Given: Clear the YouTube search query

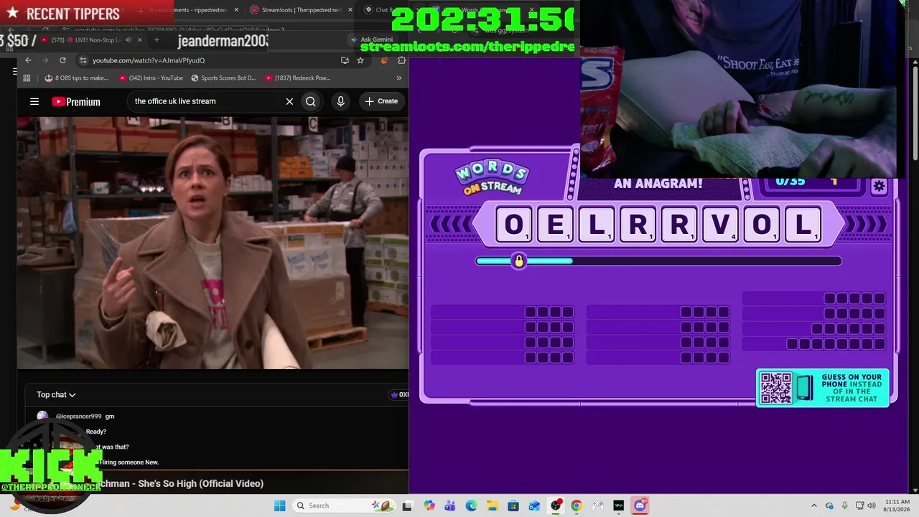Looking at the screenshot, I should point(289,101).
